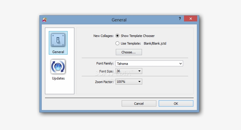Click the Tahoma font family field
Viewport: 241px width, 130px height.
[146, 63]
